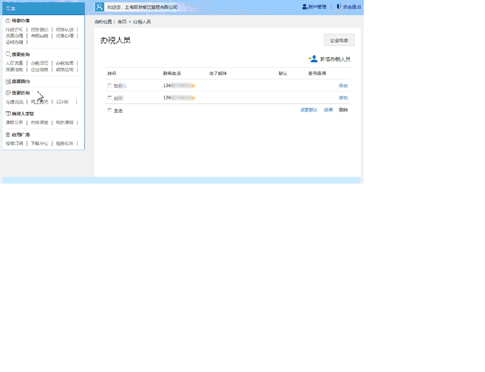This screenshot has height=372, width=485.
Task: Click the 安全退出 logout icon
Action: (339, 7)
